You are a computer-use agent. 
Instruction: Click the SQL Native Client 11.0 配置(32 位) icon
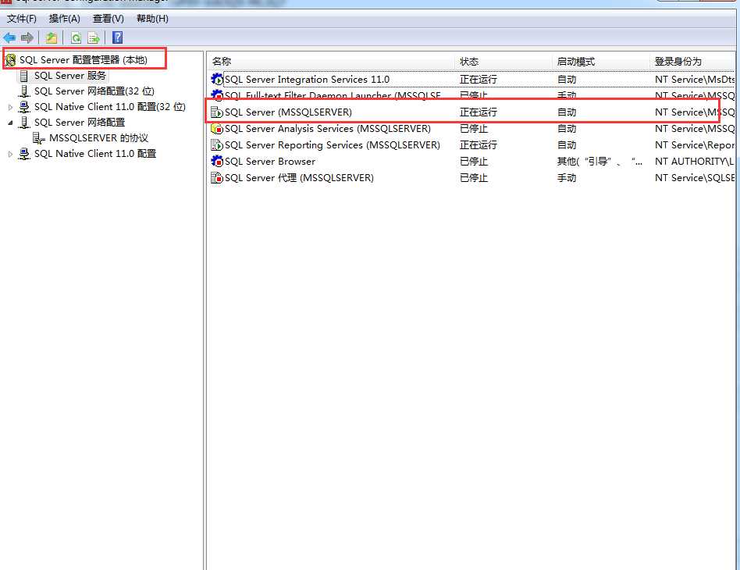pos(24,107)
